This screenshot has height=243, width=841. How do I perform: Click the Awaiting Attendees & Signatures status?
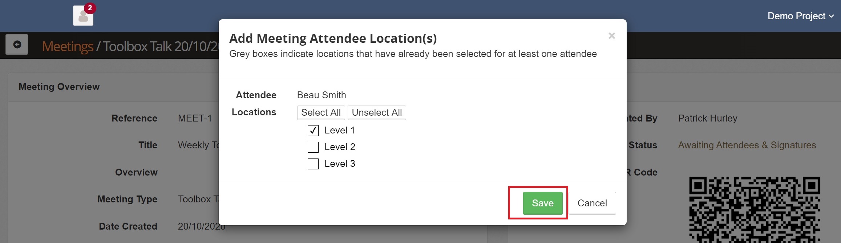(x=747, y=145)
